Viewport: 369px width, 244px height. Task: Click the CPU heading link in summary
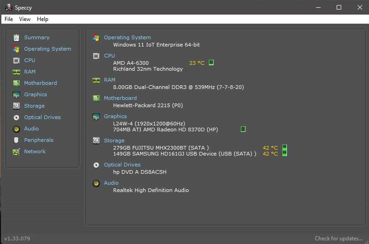[x=109, y=56]
